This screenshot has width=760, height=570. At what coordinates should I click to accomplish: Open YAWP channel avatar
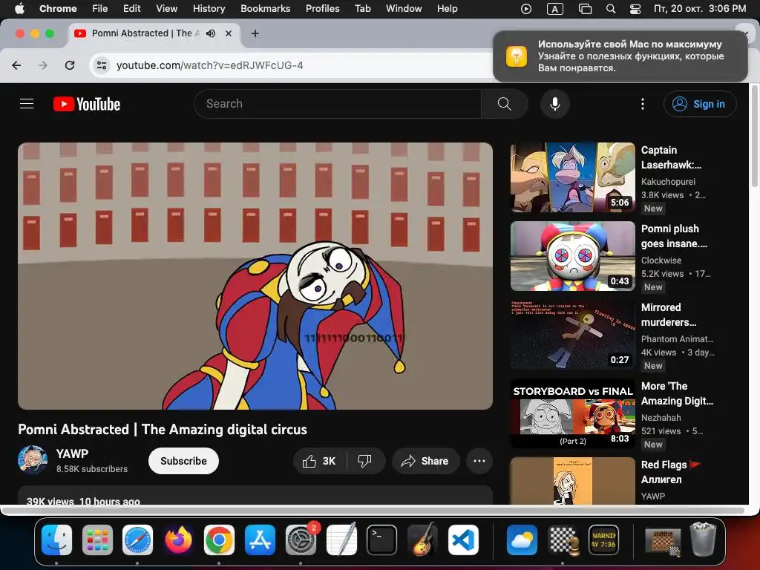point(33,460)
